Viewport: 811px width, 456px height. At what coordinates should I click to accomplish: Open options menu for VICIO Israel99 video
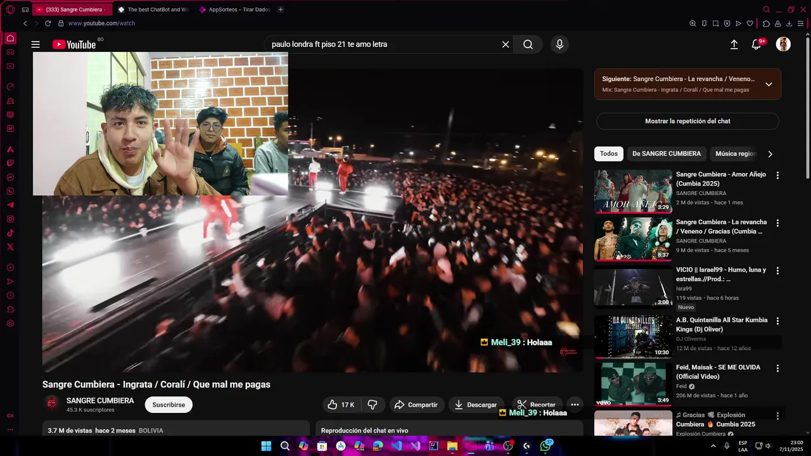click(x=777, y=271)
